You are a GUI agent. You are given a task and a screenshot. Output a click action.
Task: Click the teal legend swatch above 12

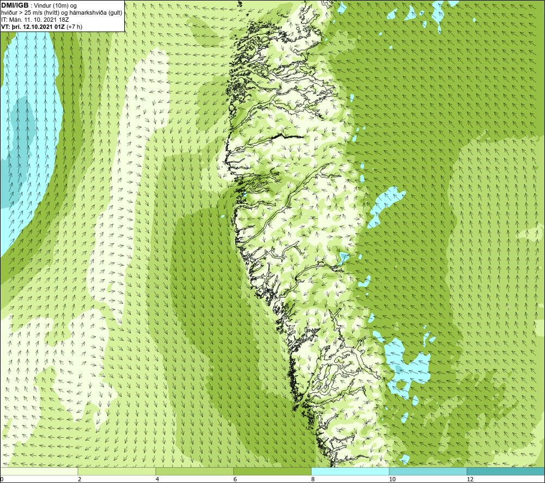pyautogui.click(x=506, y=471)
